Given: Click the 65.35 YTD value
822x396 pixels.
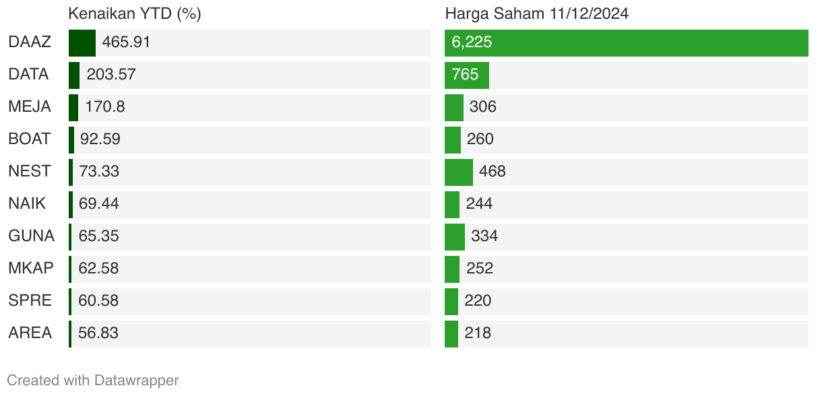Looking at the screenshot, I should (x=99, y=236).
